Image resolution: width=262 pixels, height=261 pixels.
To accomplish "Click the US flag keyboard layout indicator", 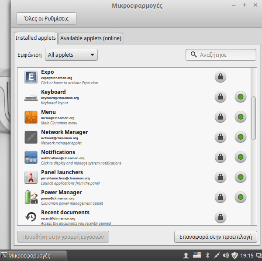I will (x=197, y=255).
